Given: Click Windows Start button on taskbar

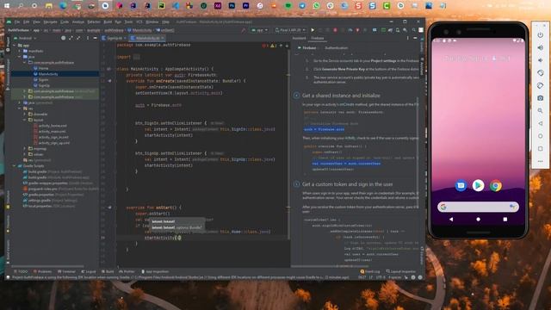Looking at the screenshot, I should [7, 6].
